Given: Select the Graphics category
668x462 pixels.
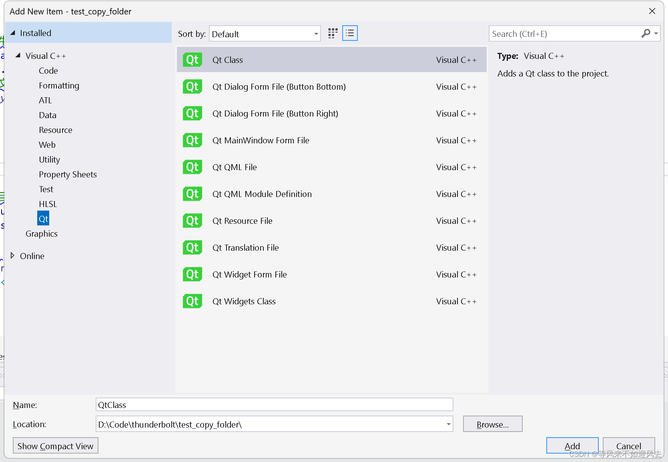Looking at the screenshot, I should (42, 233).
